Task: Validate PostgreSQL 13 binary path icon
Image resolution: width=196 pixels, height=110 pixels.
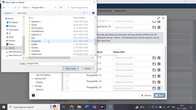Action: point(159,76)
